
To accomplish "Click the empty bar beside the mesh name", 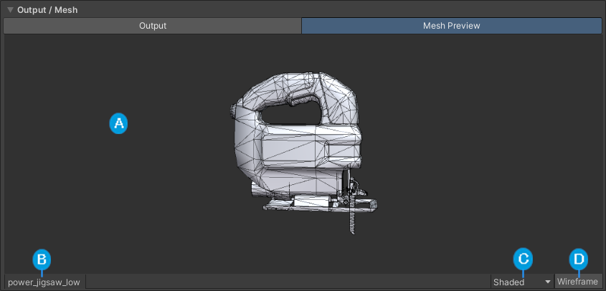I will [287, 282].
